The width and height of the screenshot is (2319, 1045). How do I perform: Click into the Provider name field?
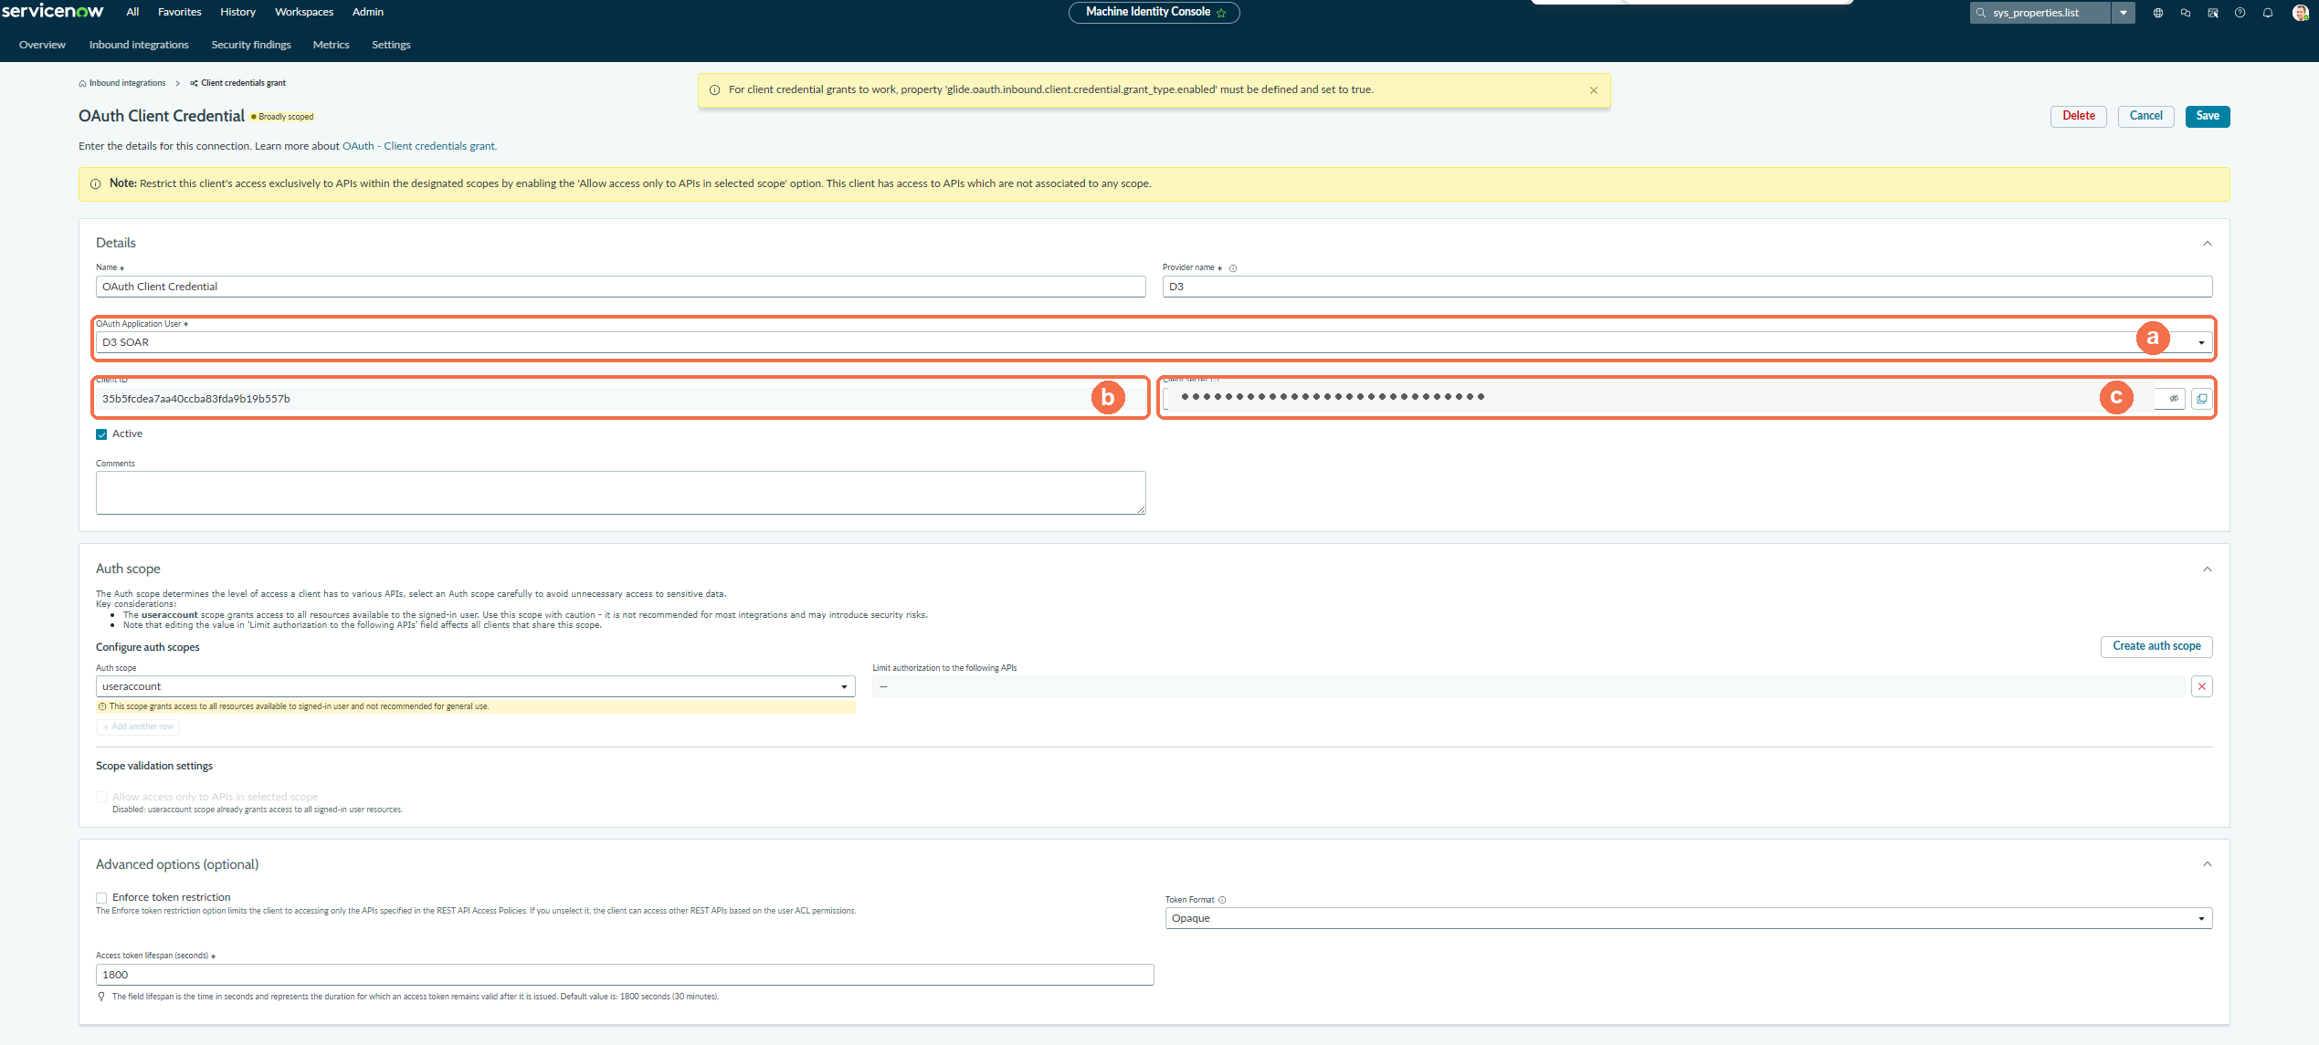pyautogui.click(x=1687, y=287)
